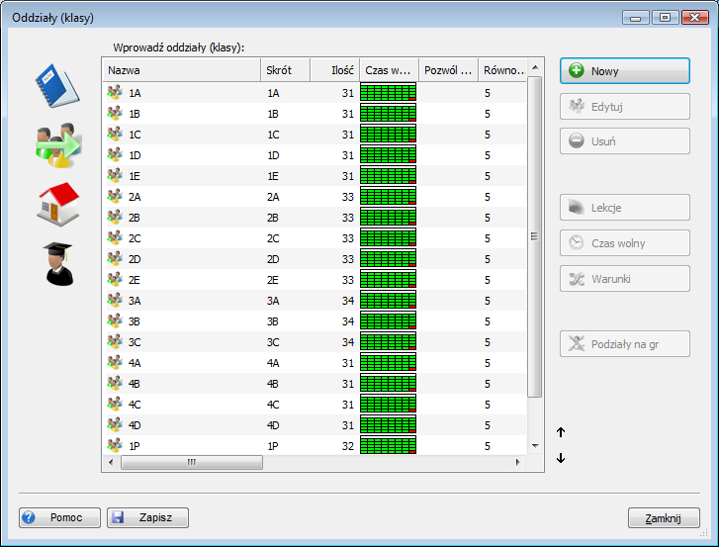Open the graduate teacher icon
The image size is (719, 547).
(58, 264)
